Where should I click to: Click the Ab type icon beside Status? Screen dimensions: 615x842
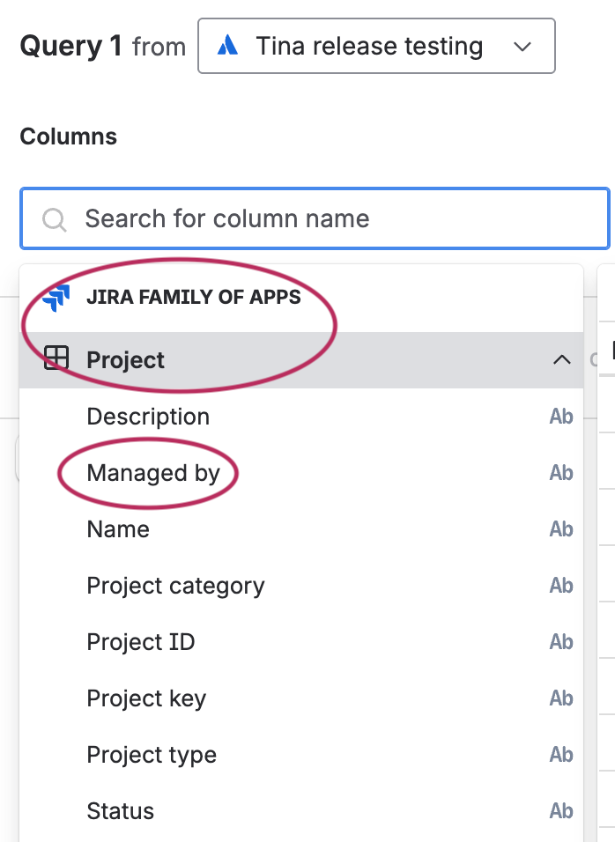pos(561,811)
